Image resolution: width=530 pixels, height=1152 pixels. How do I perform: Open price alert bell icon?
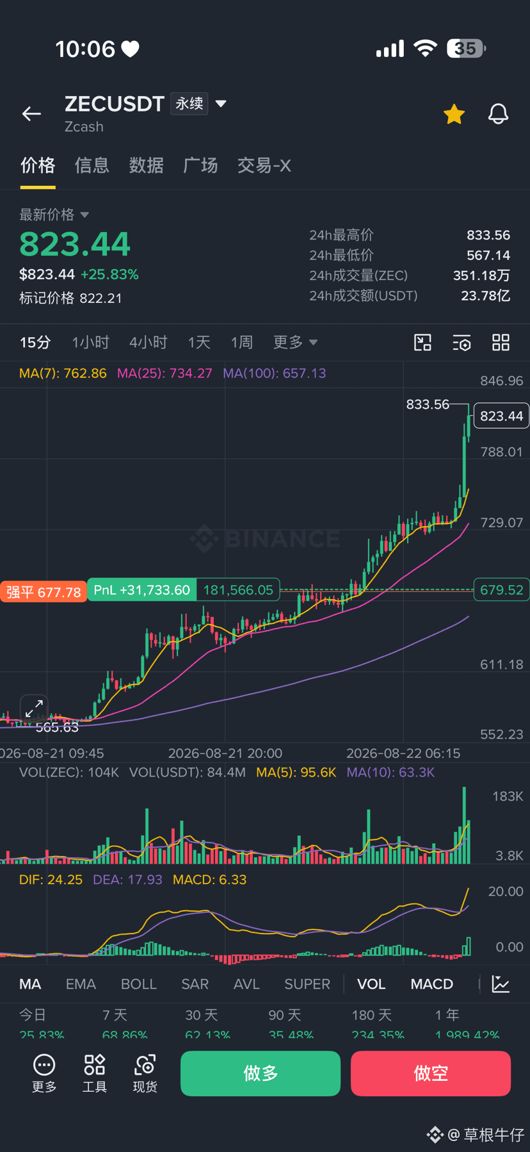pos(498,114)
